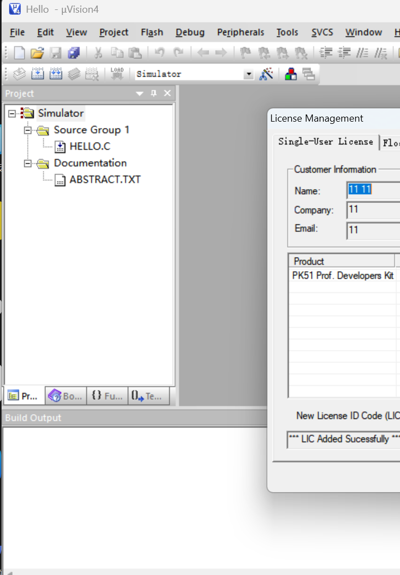Click the Save floppy disk icon
This screenshot has height=575, width=400.
(x=56, y=53)
